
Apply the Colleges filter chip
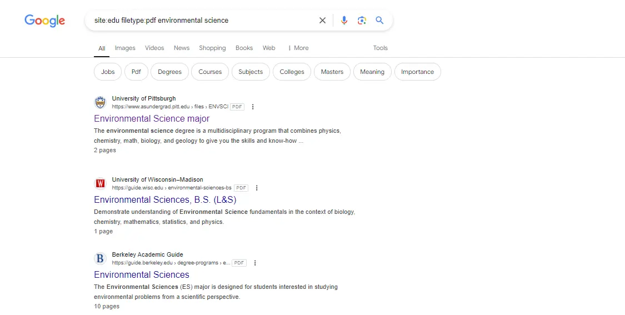tap(292, 72)
